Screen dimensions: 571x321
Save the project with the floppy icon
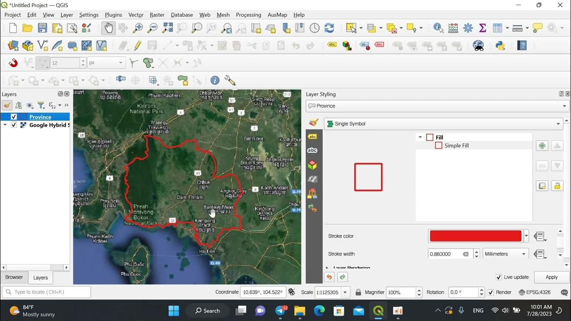(42, 28)
